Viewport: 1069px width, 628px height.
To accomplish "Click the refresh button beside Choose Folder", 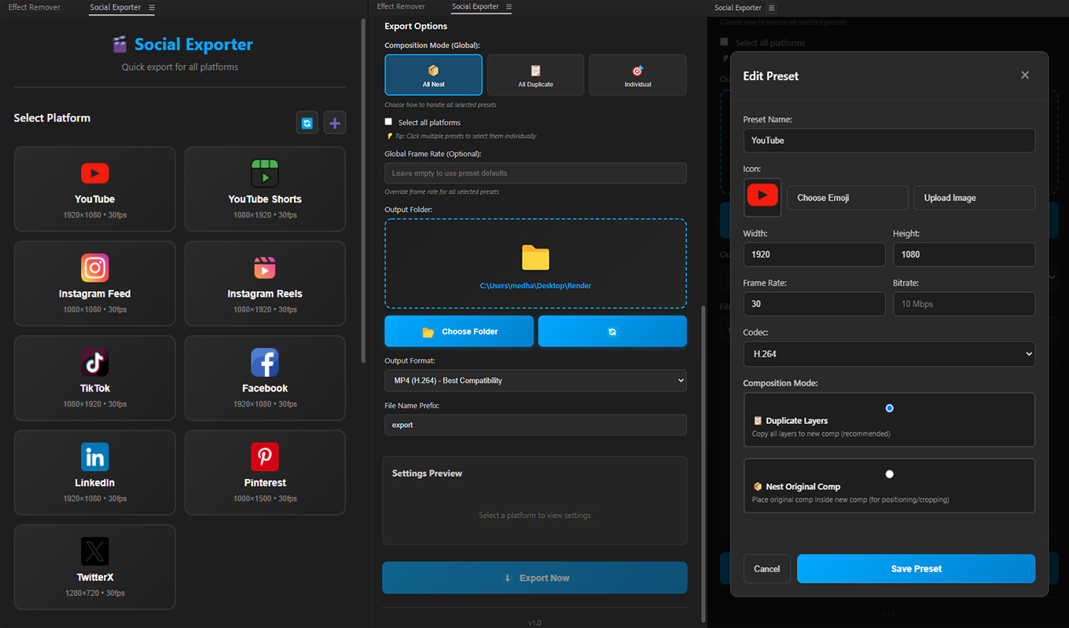I will pos(612,331).
